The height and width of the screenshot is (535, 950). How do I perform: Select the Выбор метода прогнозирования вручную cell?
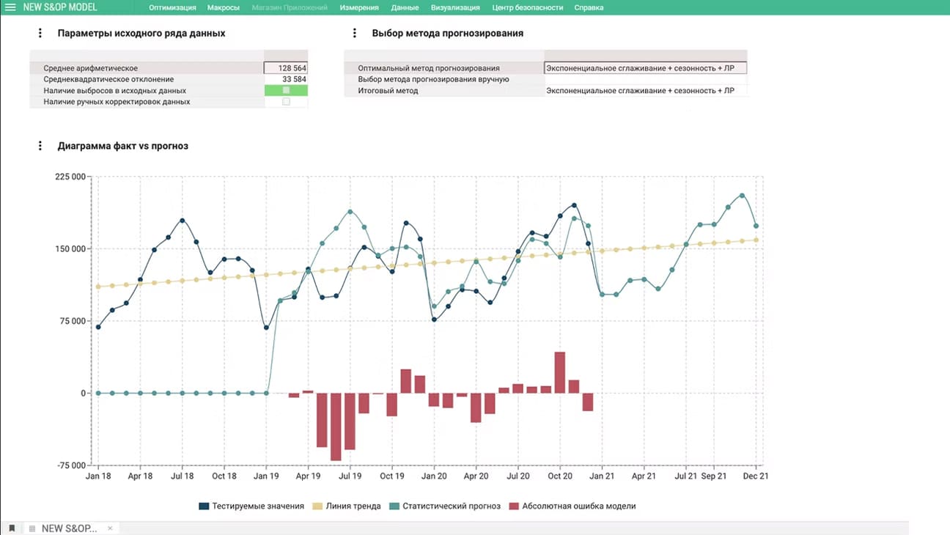click(645, 79)
